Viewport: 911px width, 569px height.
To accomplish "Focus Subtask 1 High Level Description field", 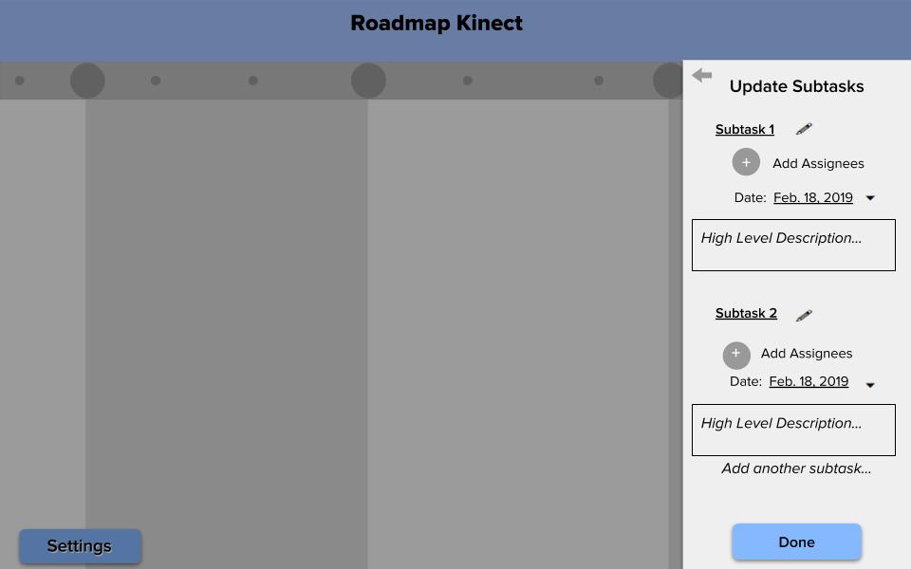I will [793, 245].
